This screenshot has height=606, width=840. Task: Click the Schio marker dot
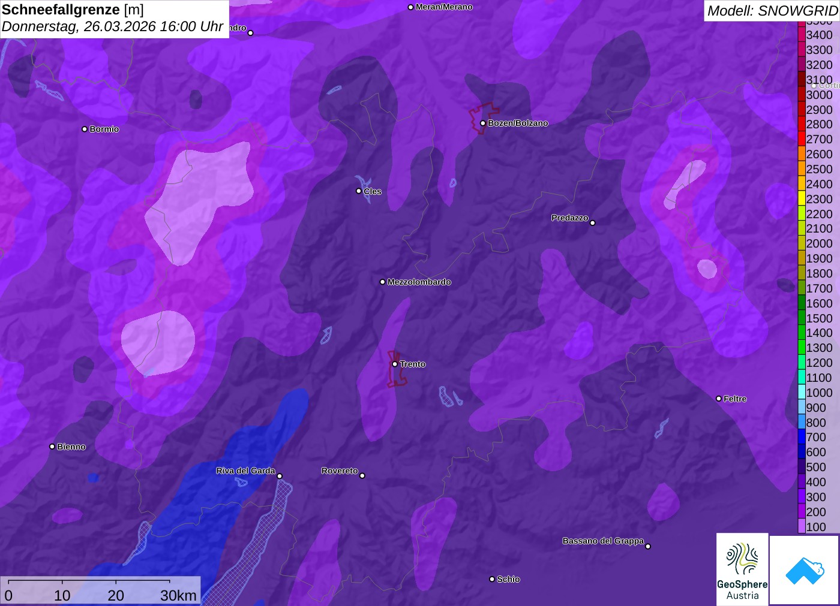(492, 579)
